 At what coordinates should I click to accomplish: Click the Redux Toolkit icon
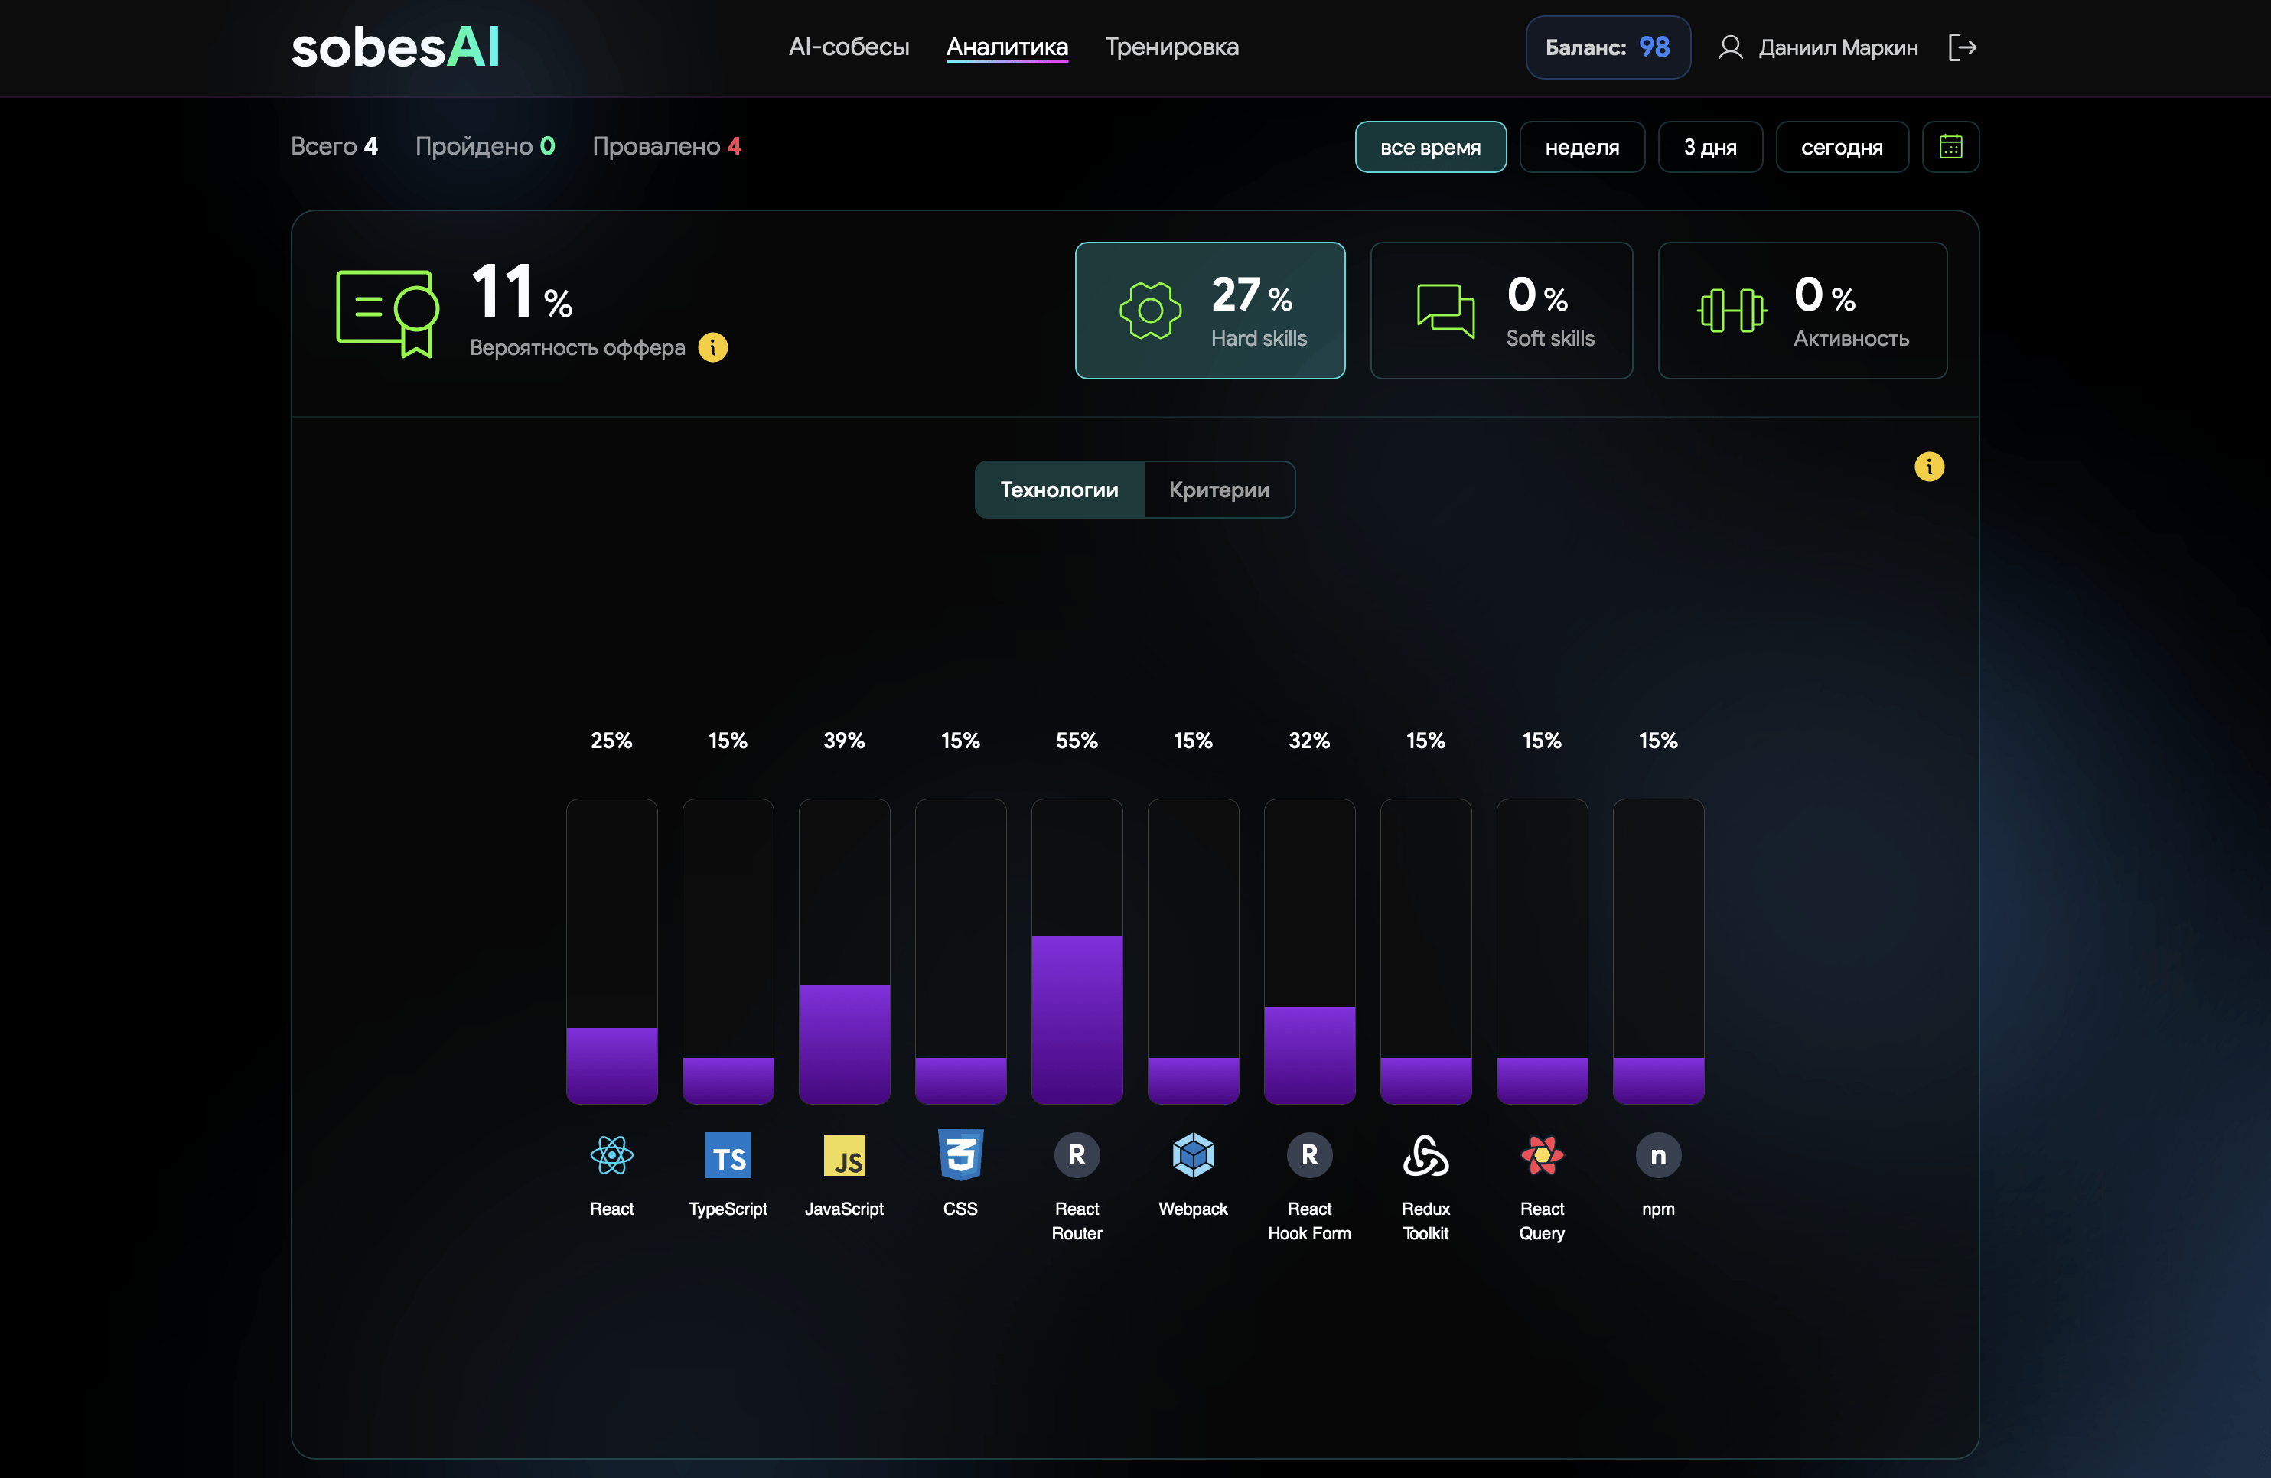(x=1425, y=1155)
